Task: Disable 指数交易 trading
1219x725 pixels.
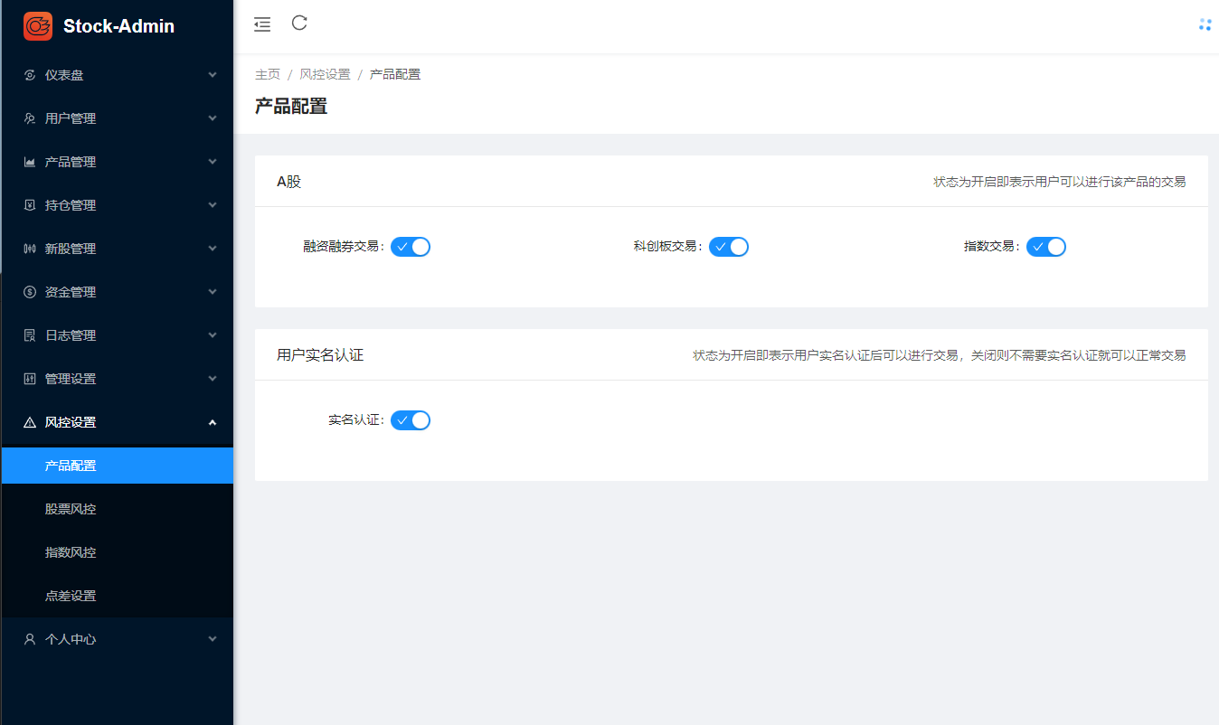Action: coord(1046,246)
